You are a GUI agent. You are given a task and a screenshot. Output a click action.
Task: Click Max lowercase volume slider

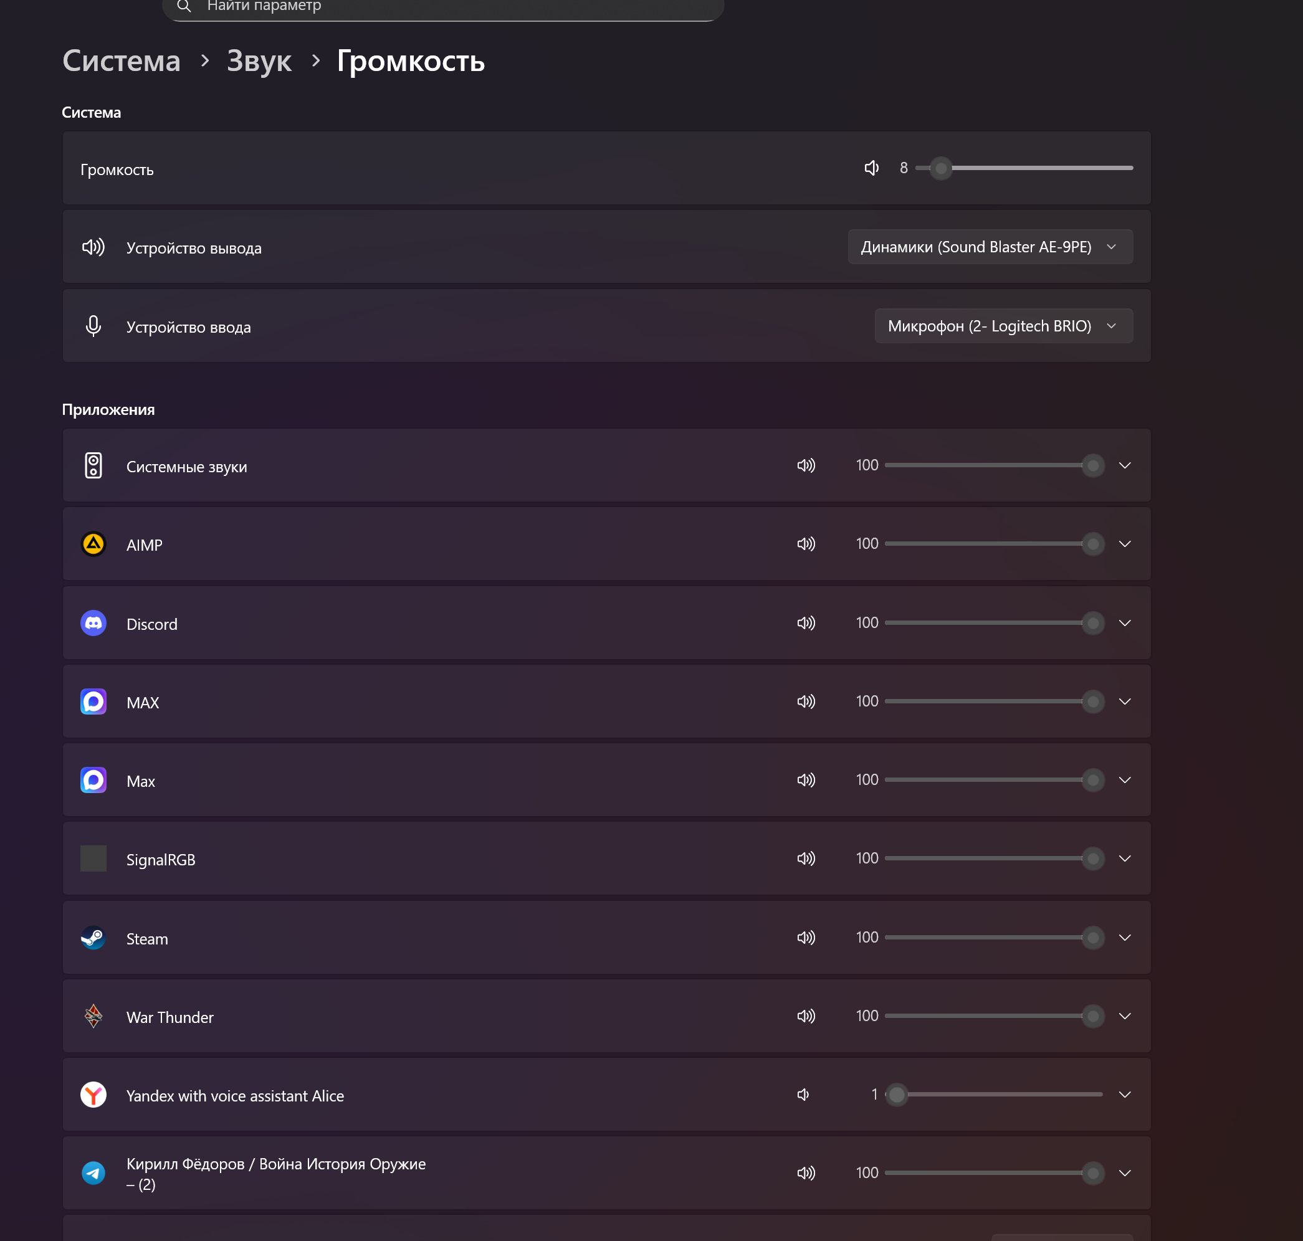coord(994,780)
